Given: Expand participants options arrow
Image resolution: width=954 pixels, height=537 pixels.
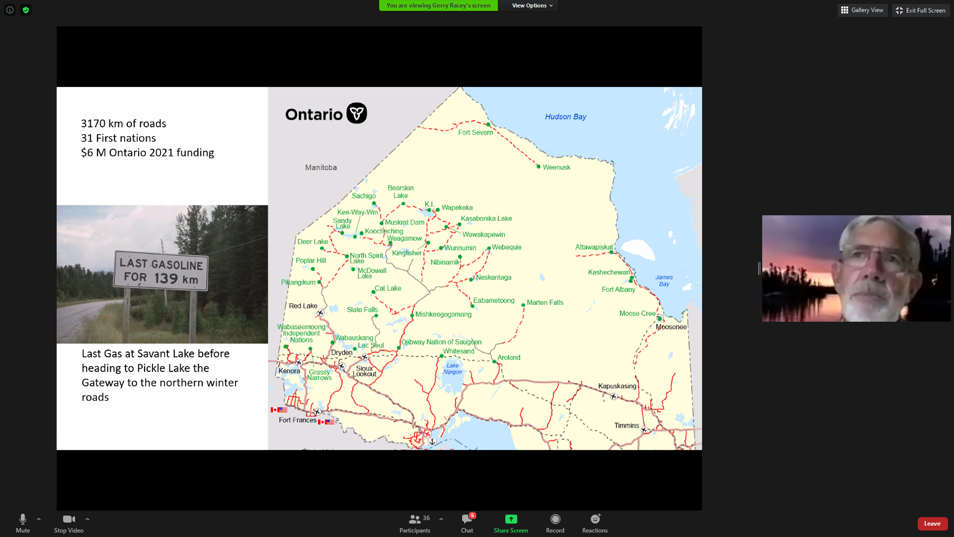Looking at the screenshot, I should [x=441, y=519].
